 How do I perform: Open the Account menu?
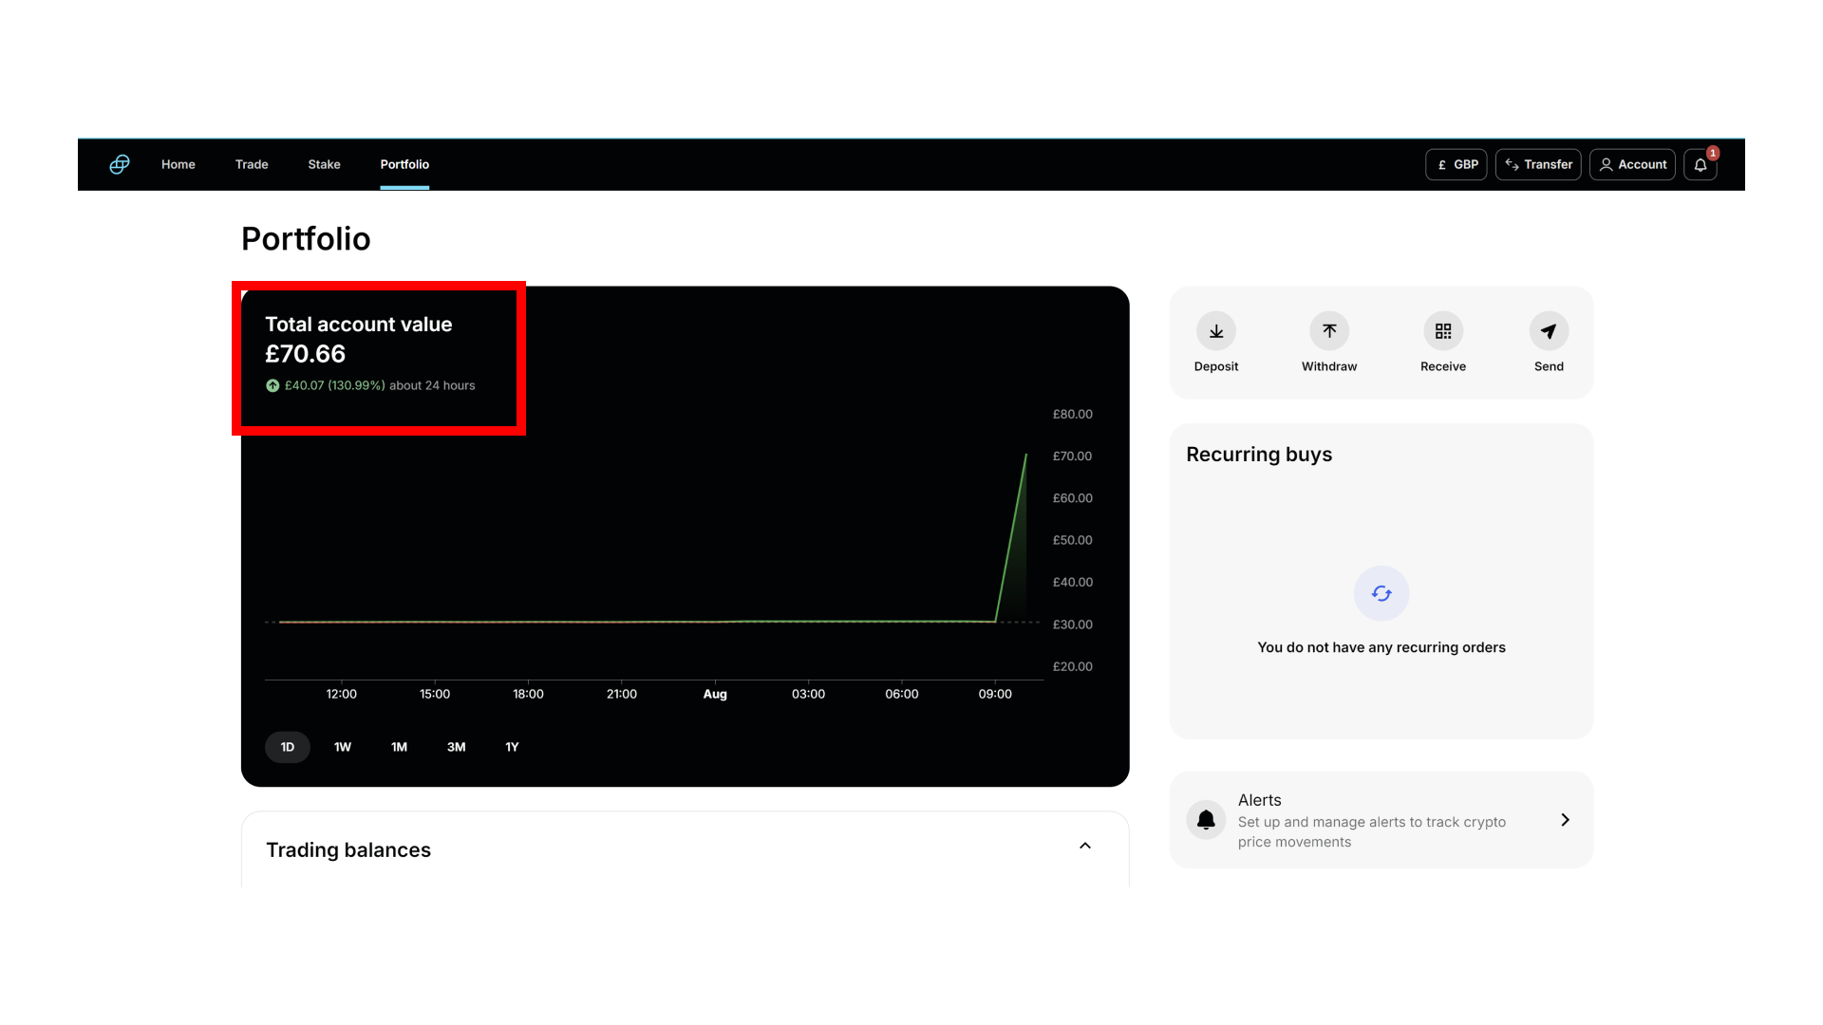click(1632, 164)
